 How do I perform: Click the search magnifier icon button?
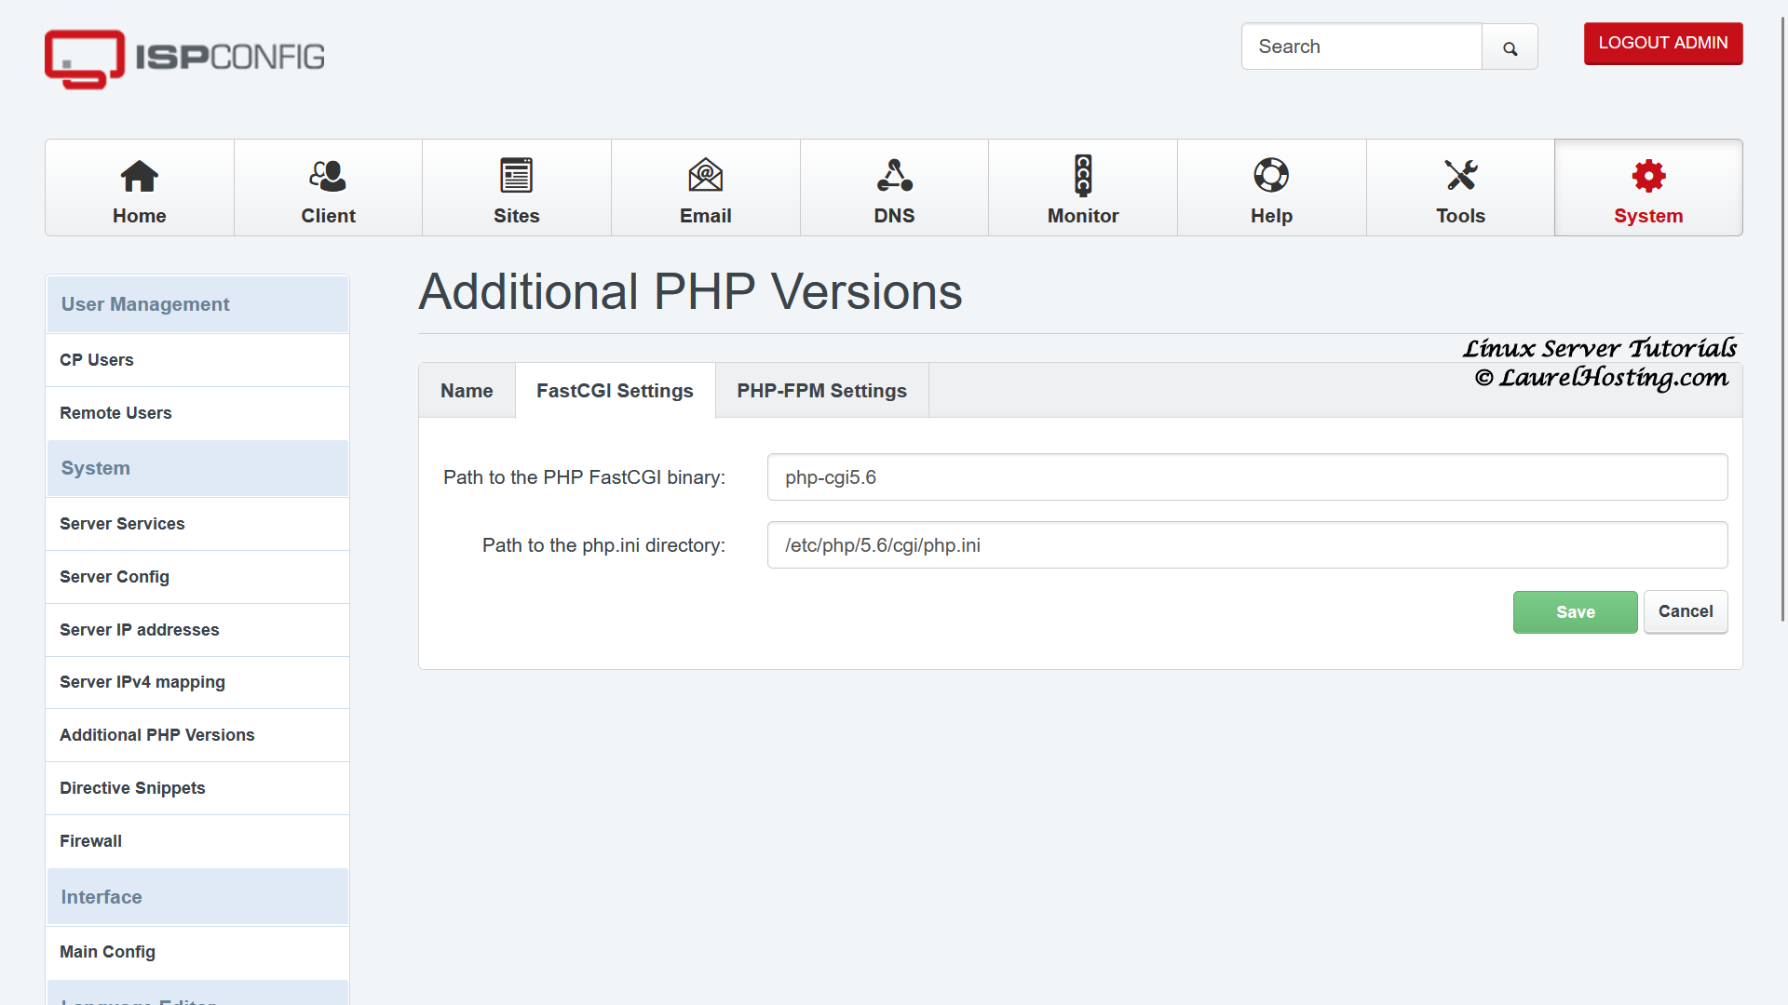click(1510, 47)
